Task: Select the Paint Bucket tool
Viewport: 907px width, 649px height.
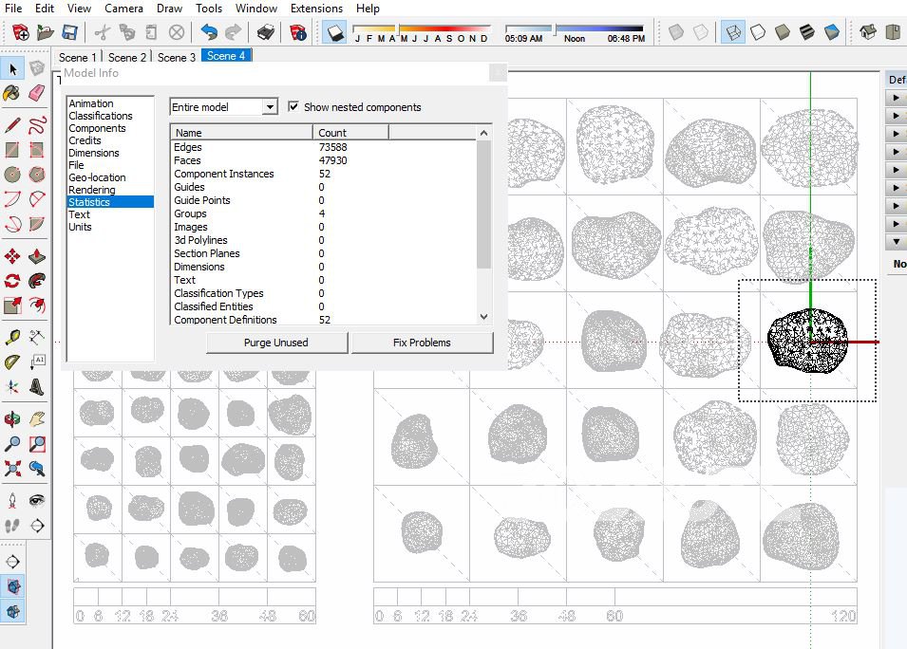Action: point(12,93)
